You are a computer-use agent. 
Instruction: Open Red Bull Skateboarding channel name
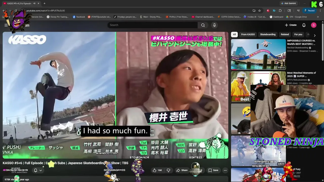297,48
